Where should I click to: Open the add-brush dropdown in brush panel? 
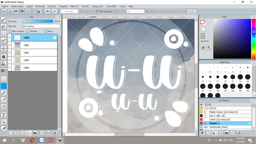[x=216, y=133]
